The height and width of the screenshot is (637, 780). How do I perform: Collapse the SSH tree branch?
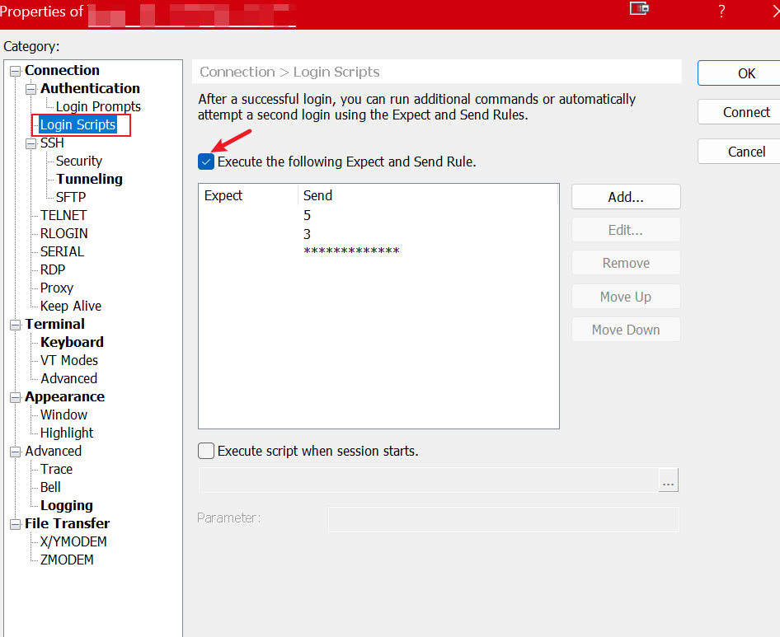point(30,143)
